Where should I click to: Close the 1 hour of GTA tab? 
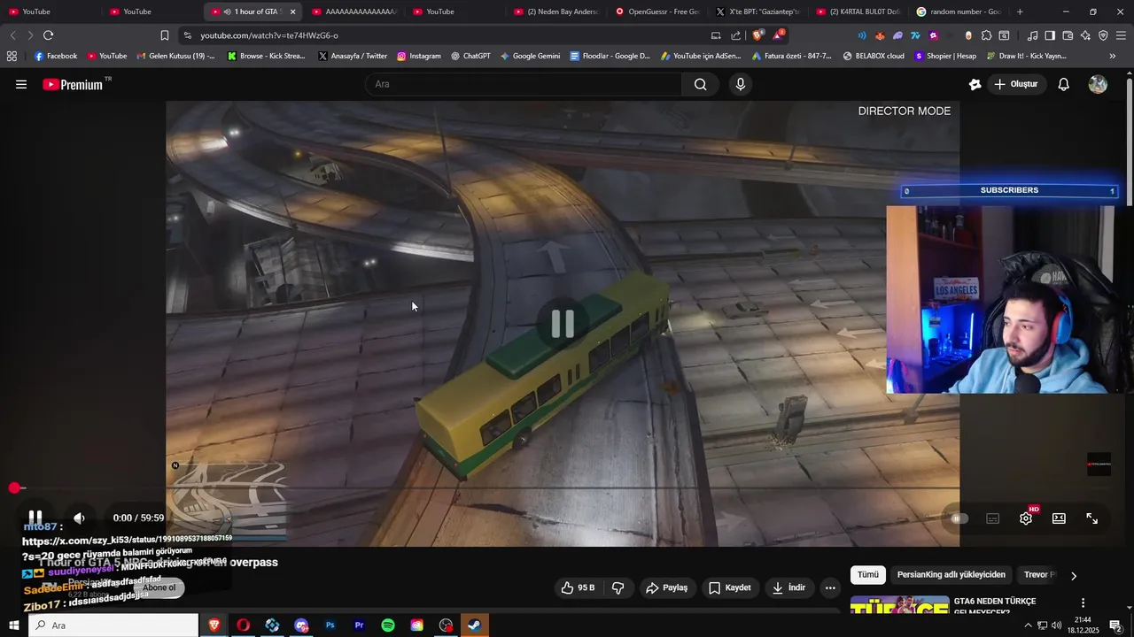(292, 12)
